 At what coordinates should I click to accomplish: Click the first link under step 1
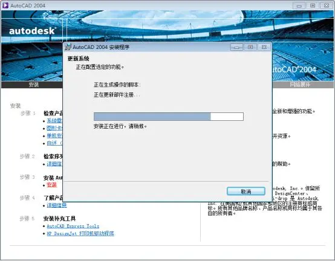(54, 121)
